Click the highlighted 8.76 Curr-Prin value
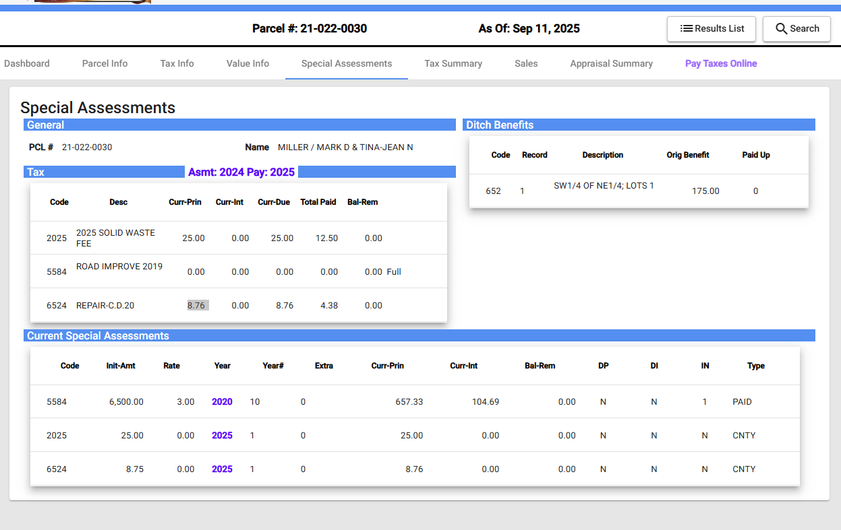Image resolution: width=841 pixels, height=530 pixels. click(197, 306)
